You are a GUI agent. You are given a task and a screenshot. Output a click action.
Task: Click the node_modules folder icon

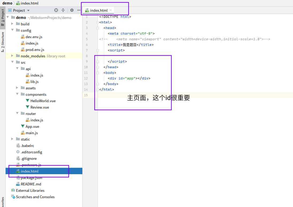point(18,56)
